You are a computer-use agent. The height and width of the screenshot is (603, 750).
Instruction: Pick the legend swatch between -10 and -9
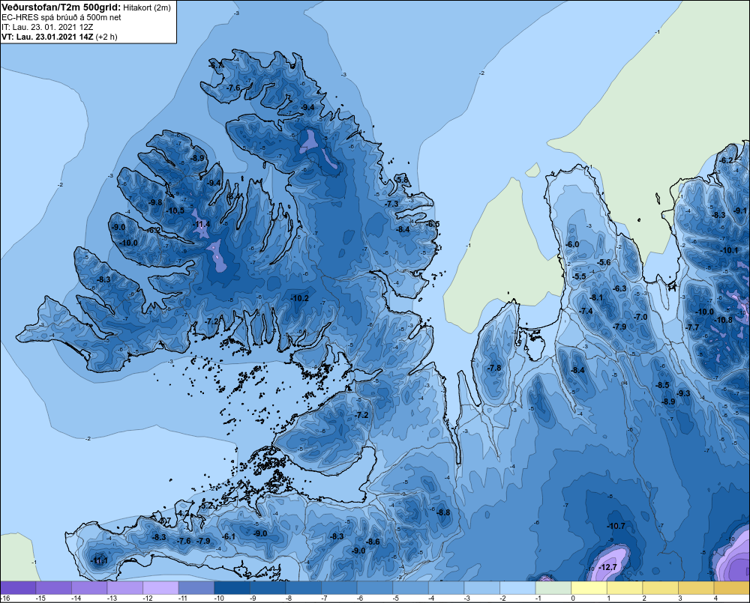pyautogui.click(x=232, y=588)
